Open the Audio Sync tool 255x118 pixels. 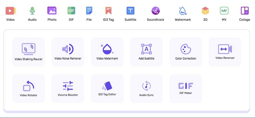(146, 89)
